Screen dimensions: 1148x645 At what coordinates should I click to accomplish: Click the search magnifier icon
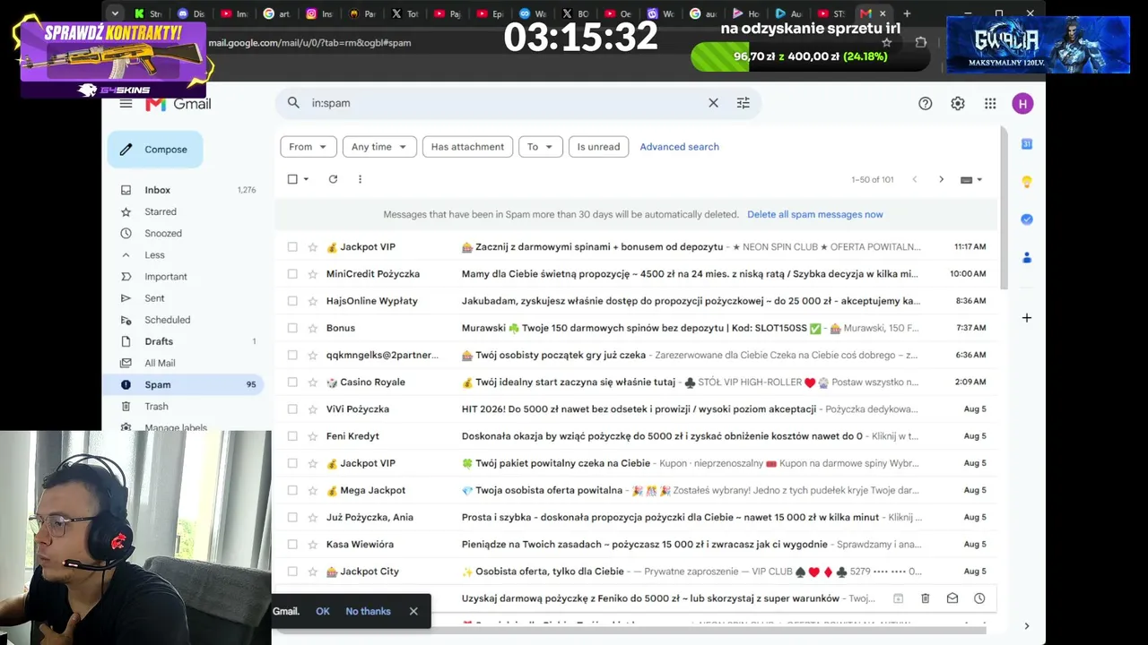tap(293, 103)
